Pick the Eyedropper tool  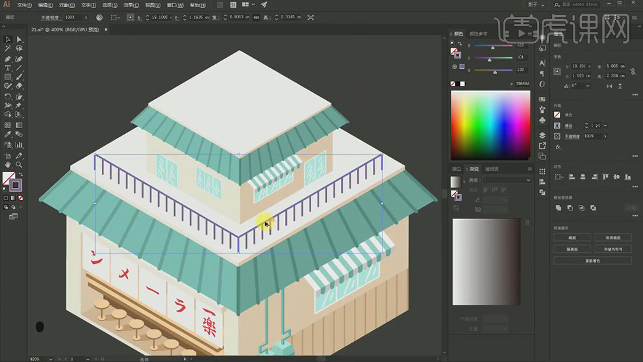(8, 135)
